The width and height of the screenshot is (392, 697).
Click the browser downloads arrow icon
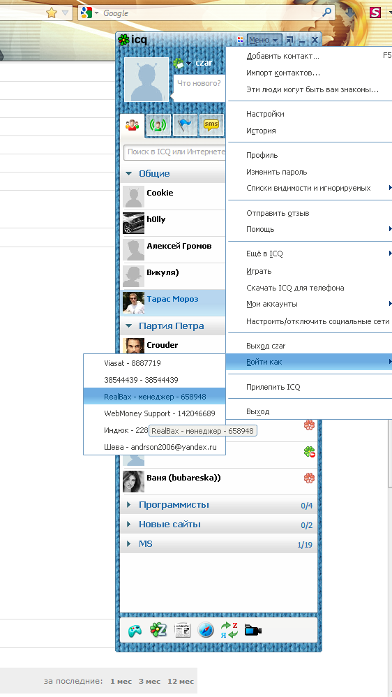[350, 13]
